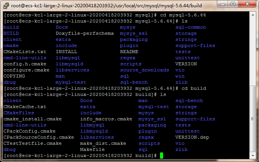Click 'INSTALL' file name
The image size is (259, 162).
coord(66,52)
